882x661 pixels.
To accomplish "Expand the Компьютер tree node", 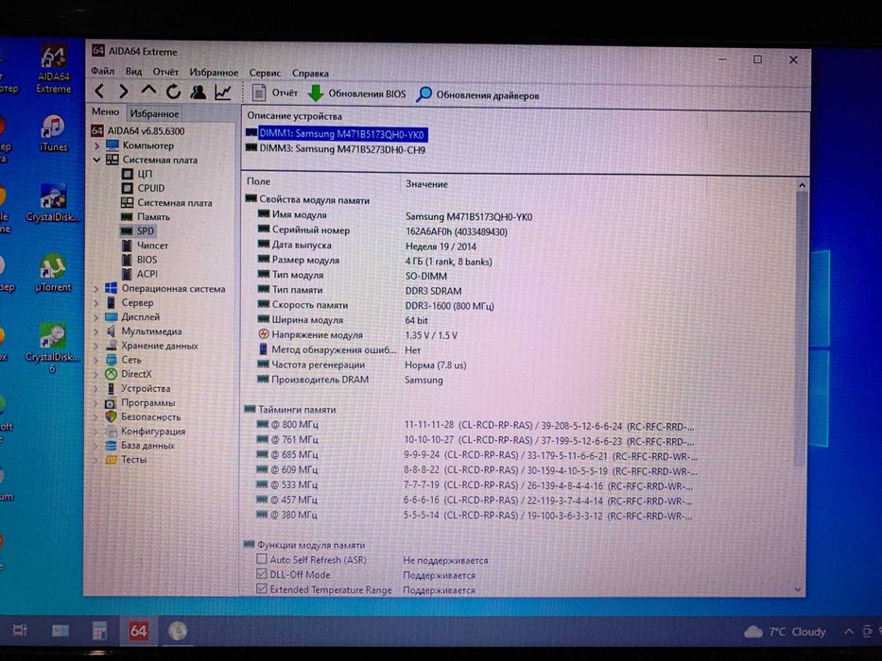I will pos(96,145).
